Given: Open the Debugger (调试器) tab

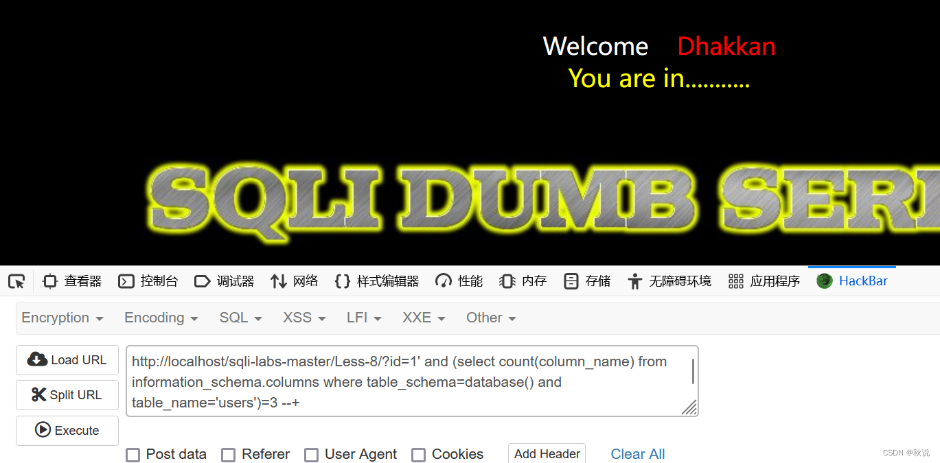Looking at the screenshot, I should (224, 281).
